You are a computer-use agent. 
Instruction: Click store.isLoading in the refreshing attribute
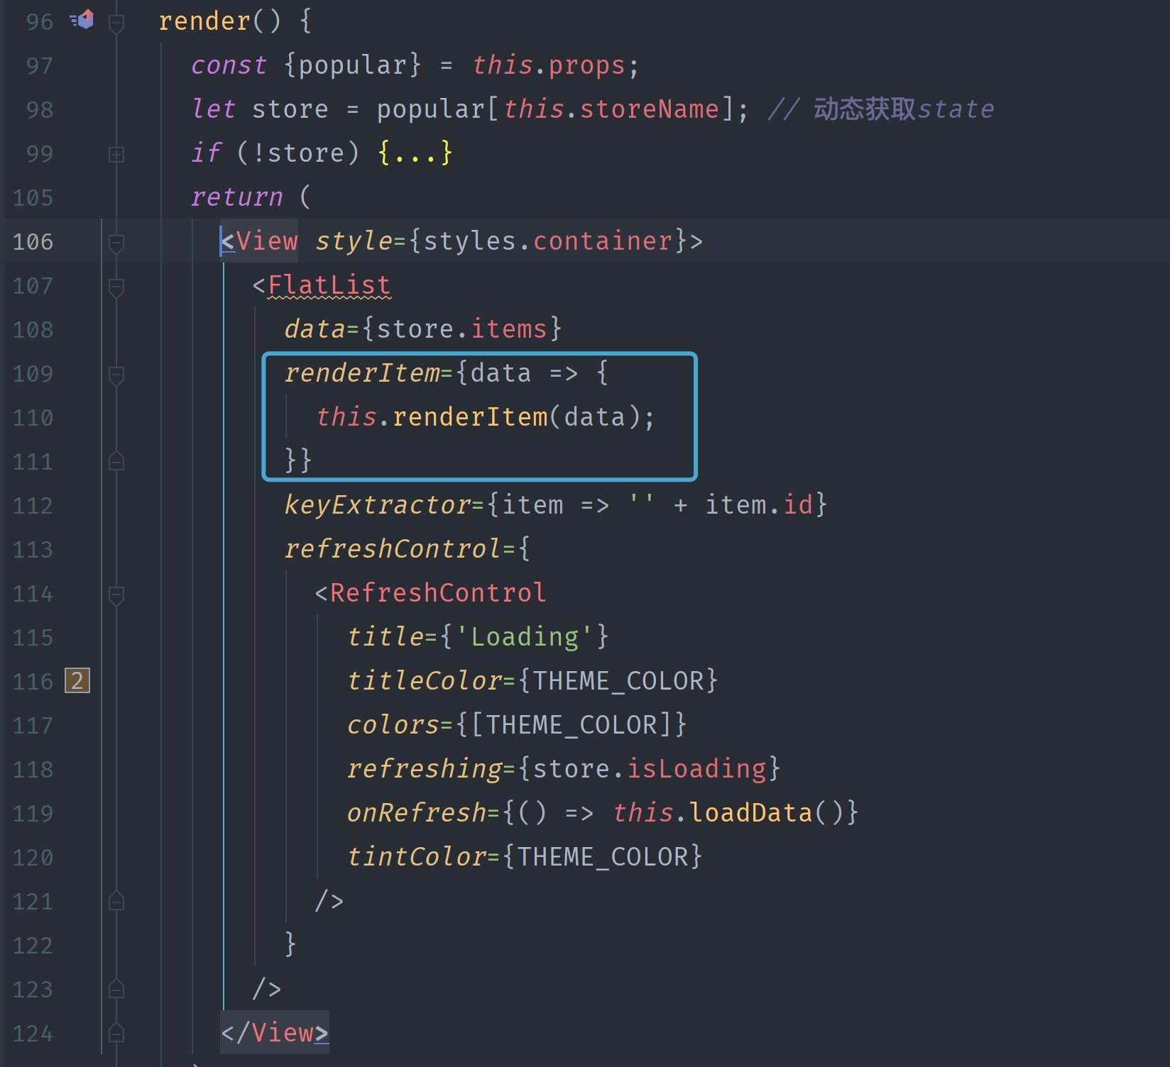pos(650,769)
